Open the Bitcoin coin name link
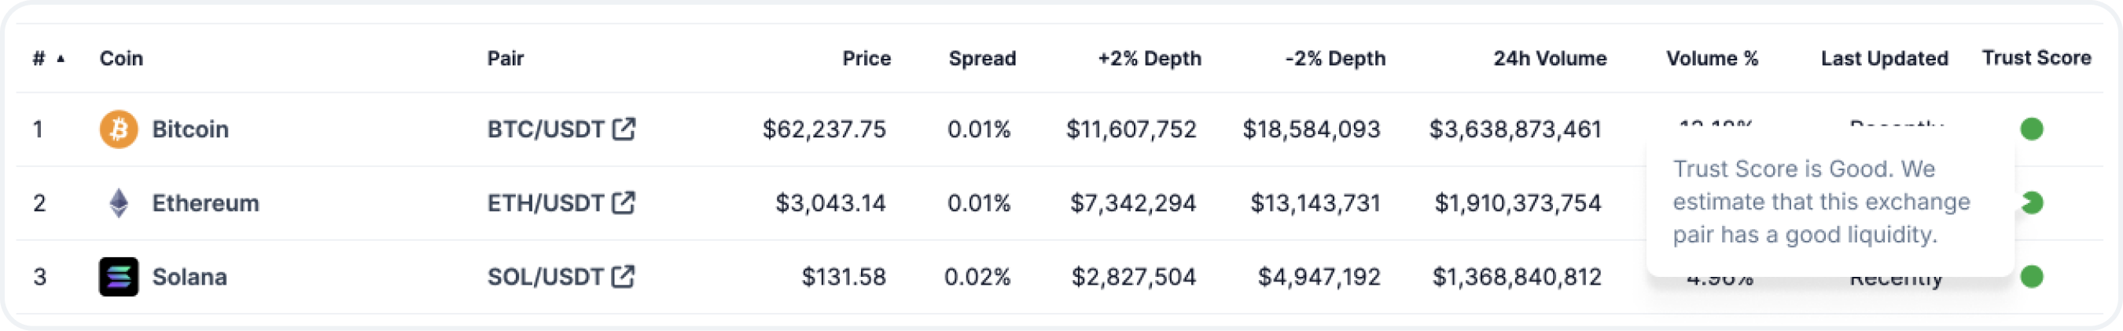 click(x=189, y=129)
